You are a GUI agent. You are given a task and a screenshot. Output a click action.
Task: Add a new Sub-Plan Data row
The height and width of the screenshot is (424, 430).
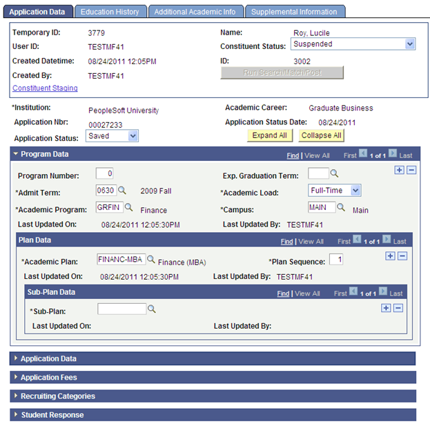click(386, 308)
